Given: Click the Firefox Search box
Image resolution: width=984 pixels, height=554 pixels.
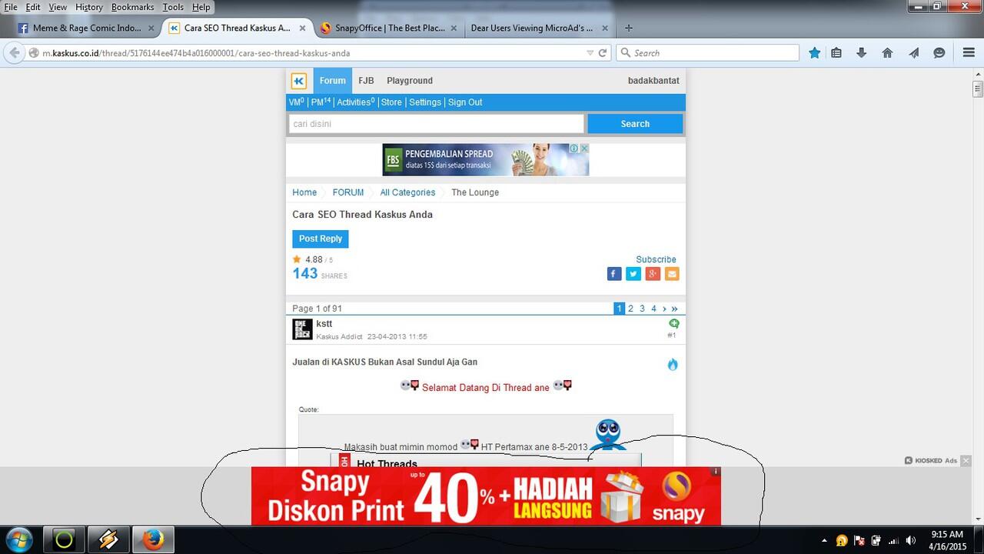Looking at the screenshot, I should coord(708,53).
